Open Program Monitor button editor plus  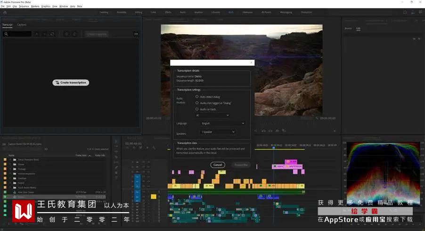click(335, 131)
